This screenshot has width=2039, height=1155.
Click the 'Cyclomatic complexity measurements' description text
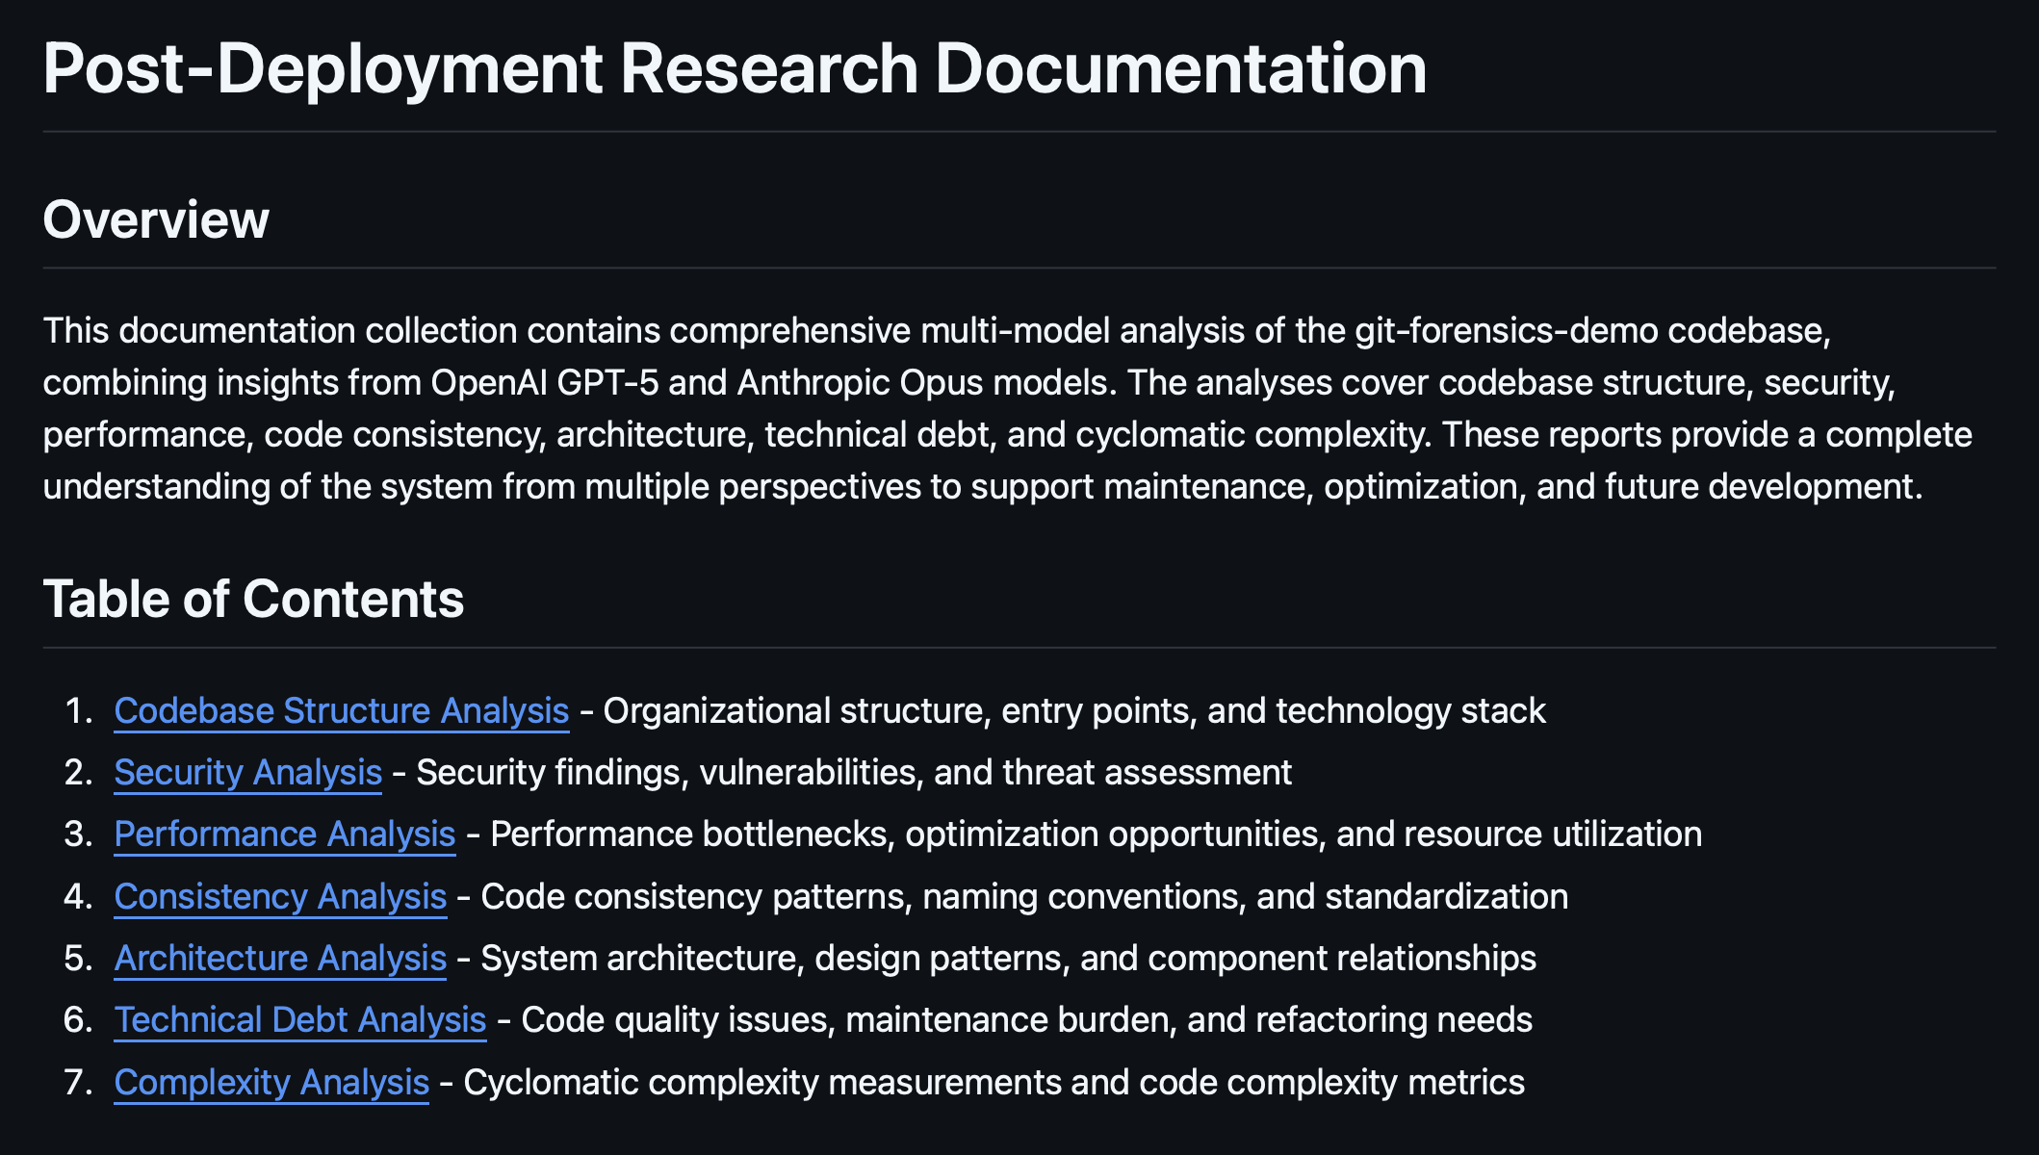coord(761,1082)
